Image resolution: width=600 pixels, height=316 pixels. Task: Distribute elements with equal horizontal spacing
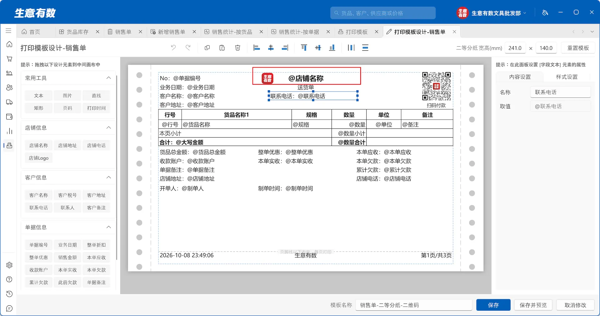click(x=351, y=48)
